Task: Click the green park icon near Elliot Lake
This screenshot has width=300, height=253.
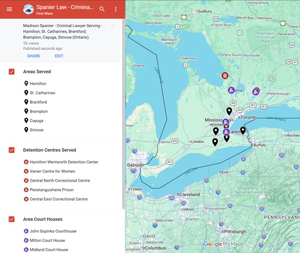Action: [x=184, y=18]
